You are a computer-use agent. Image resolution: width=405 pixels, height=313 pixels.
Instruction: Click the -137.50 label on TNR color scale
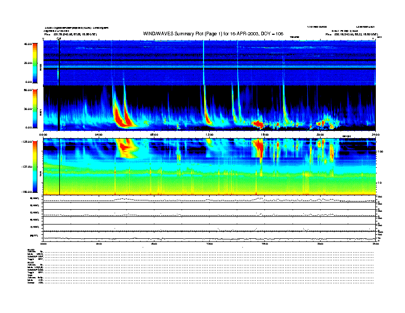click(x=27, y=167)
